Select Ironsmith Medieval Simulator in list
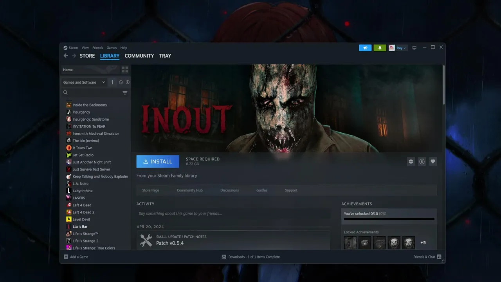Image resolution: width=501 pixels, height=282 pixels. (96, 134)
